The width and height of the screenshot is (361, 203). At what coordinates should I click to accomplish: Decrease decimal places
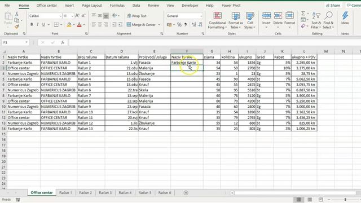pyautogui.click(x=200, y=25)
